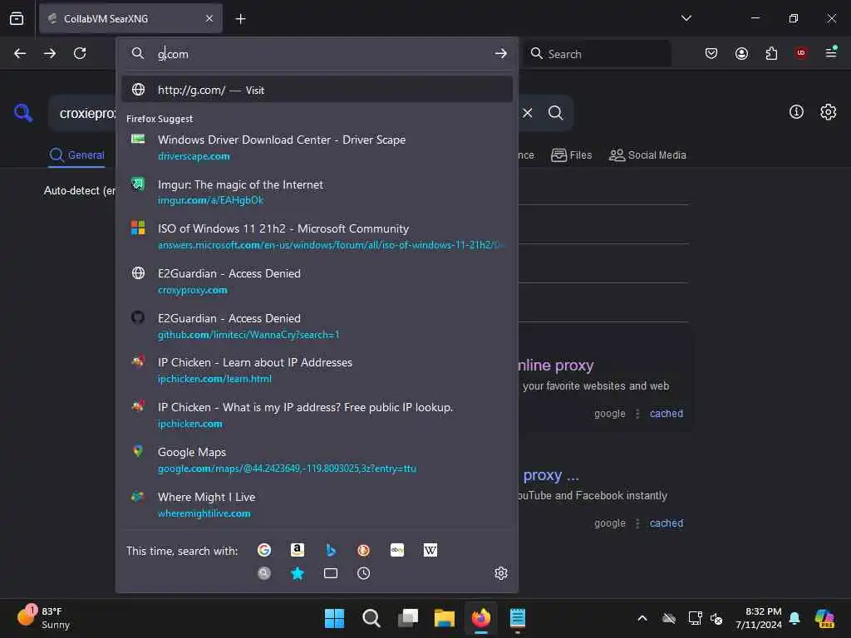Open IP Chicken Learn about IP Addresses
This screenshot has width=851, height=638.
[317, 371]
